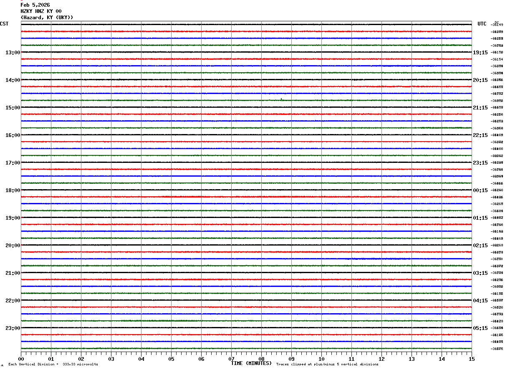Screen dimensions: 505x370
Task: Select the station code HZKY HNZ KY 00
Action: (x=41, y=11)
